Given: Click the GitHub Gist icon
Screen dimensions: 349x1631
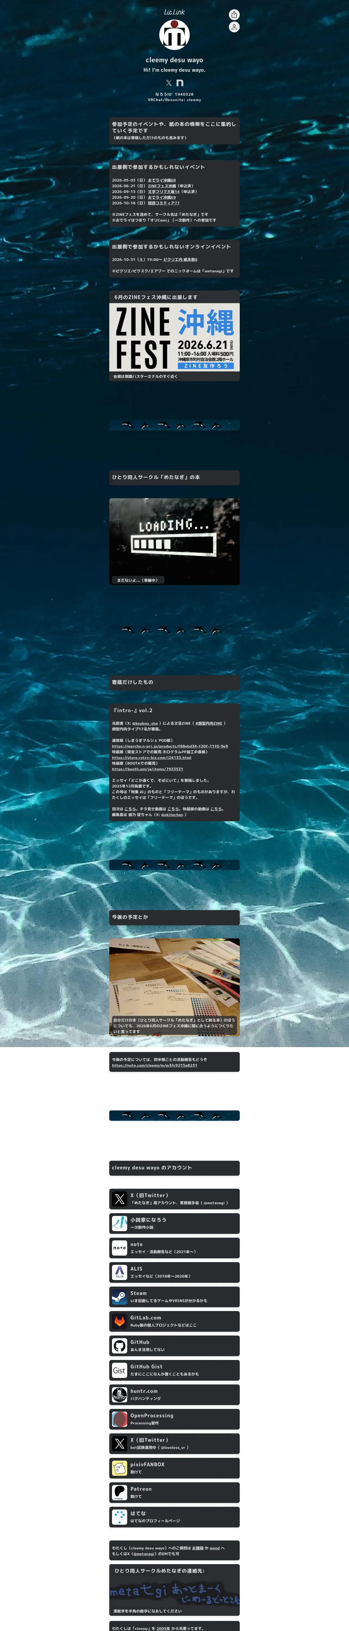Looking at the screenshot, I should pyautogui.click(x=120, y=1370).
